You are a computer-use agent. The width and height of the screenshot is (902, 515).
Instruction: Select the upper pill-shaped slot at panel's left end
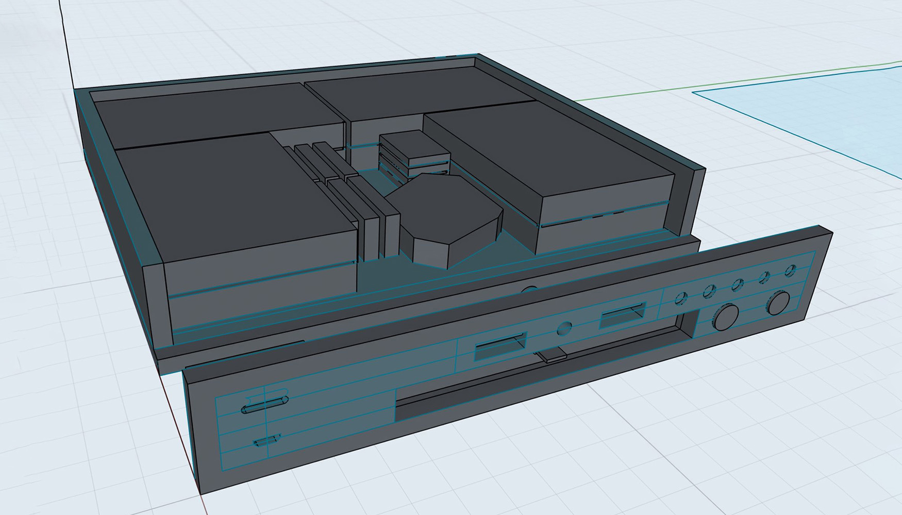265,404
